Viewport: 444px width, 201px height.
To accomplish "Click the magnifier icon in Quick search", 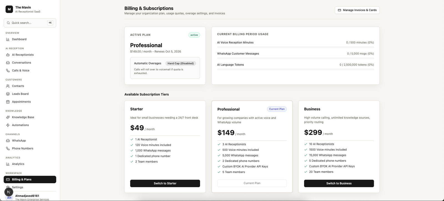I will (8, 23).
